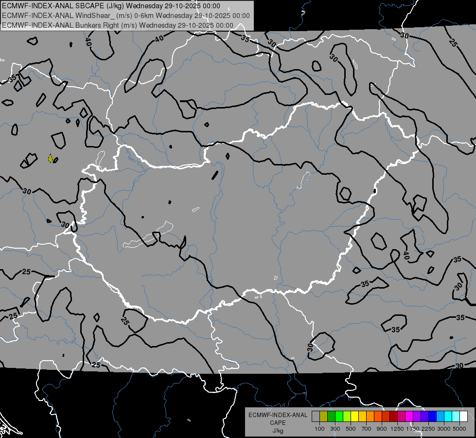Click the 5000 label under the legend

(459, 429)
